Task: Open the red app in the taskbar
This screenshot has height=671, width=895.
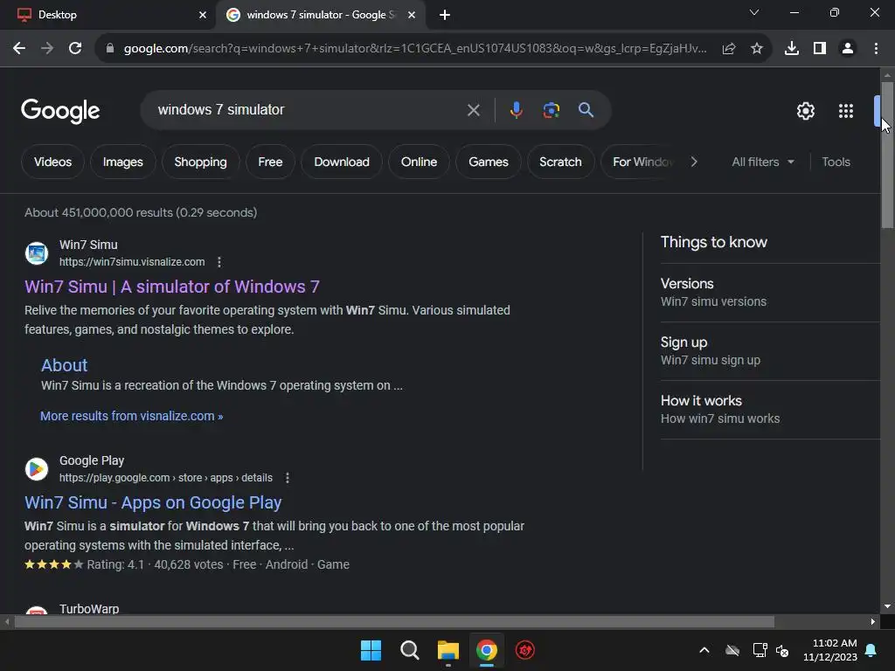Action: 525,650
